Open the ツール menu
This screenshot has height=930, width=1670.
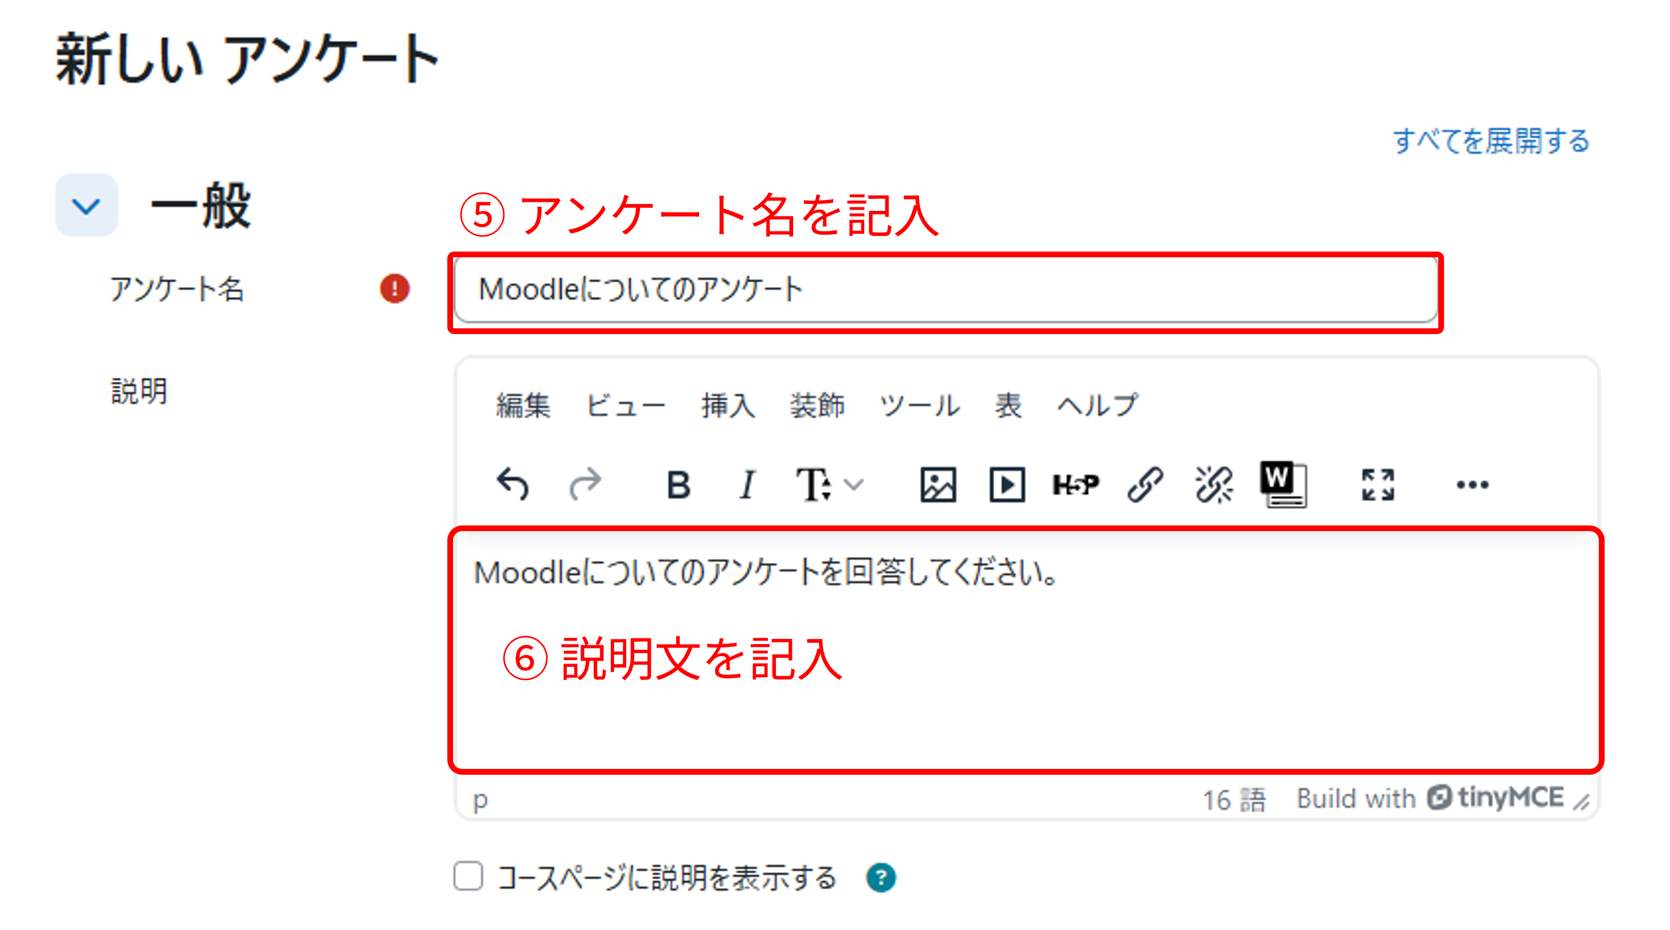click(x=919, y=406)
